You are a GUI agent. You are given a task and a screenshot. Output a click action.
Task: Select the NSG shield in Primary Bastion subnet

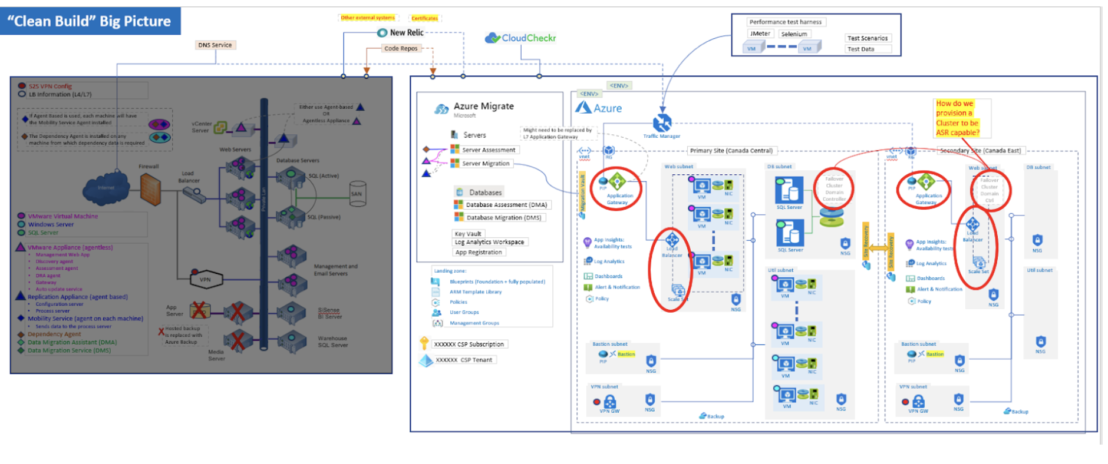tap(651, 360)
